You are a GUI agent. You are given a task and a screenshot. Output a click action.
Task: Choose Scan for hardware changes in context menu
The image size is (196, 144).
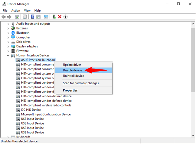83,83
